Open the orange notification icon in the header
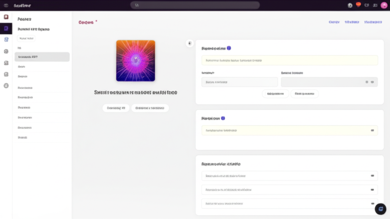Viewport: 390px width, 219px height. coord(358,5)
